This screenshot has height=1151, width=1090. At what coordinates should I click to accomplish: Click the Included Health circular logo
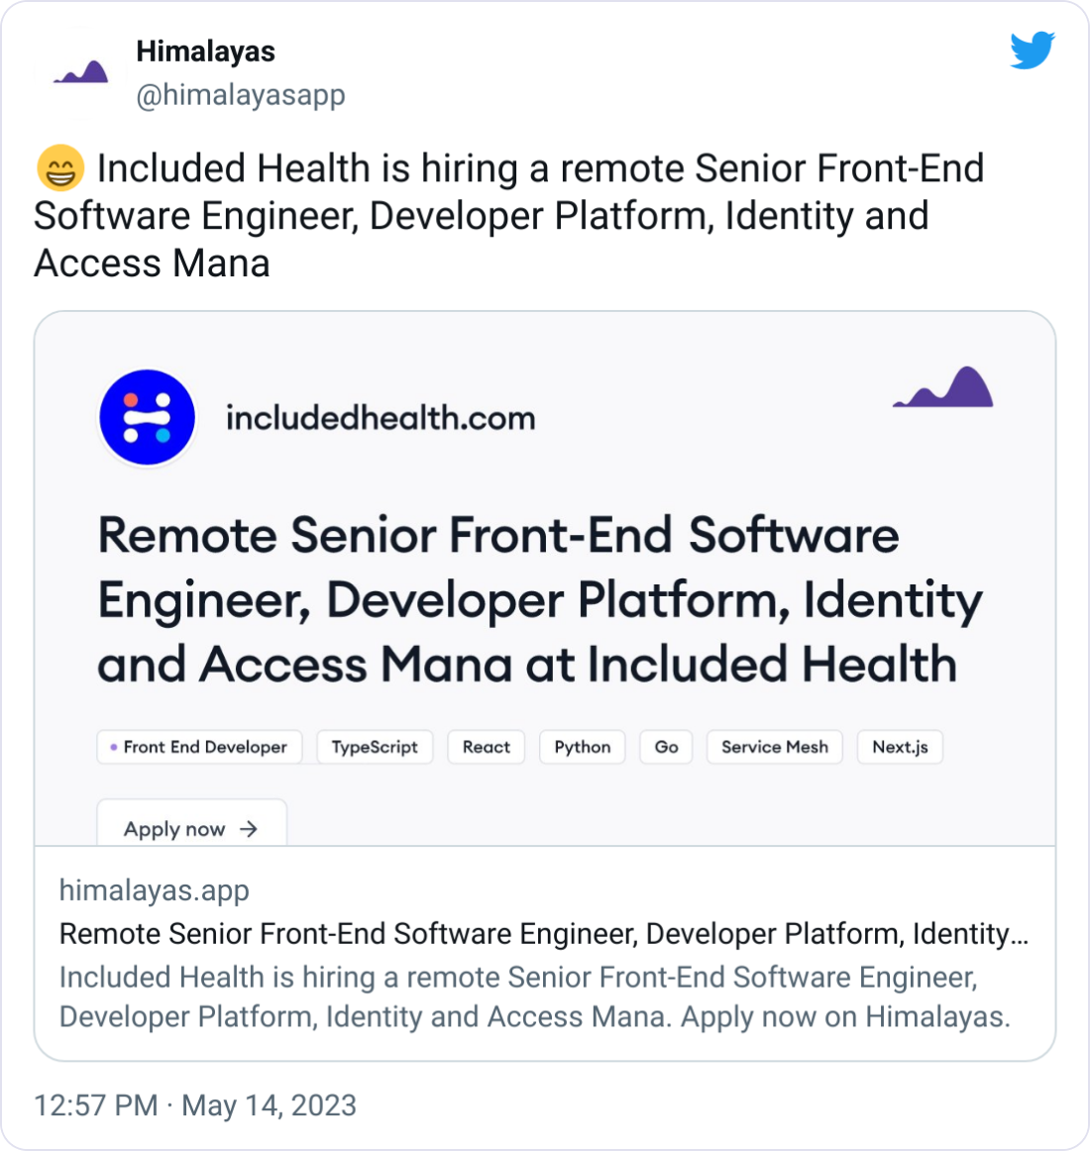click(x=147, y=417)
